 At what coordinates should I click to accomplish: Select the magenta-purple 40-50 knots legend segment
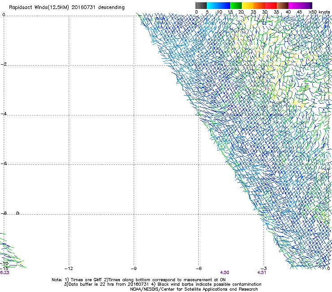300,5
